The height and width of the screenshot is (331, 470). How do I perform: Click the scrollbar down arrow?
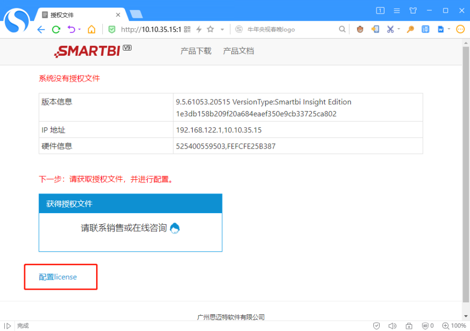tap(465, 316)
